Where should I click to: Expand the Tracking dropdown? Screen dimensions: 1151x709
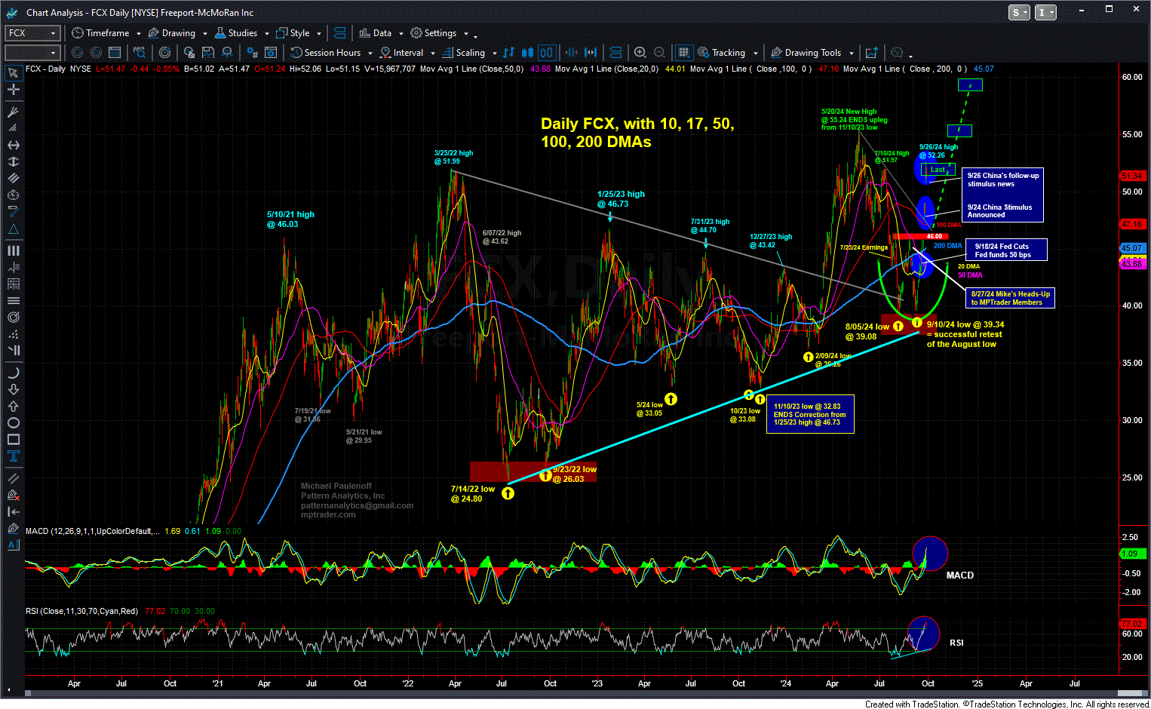tap(756, 54)
